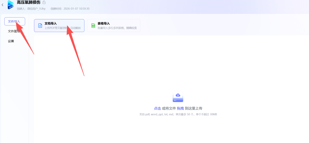Image resolution: width=309 pixels, height=143 pixels.
Task: Click the cloud upload icon
Action: 178,97
